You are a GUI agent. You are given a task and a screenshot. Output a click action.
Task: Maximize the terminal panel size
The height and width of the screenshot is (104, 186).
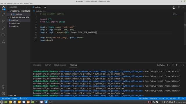click(180, 65)
